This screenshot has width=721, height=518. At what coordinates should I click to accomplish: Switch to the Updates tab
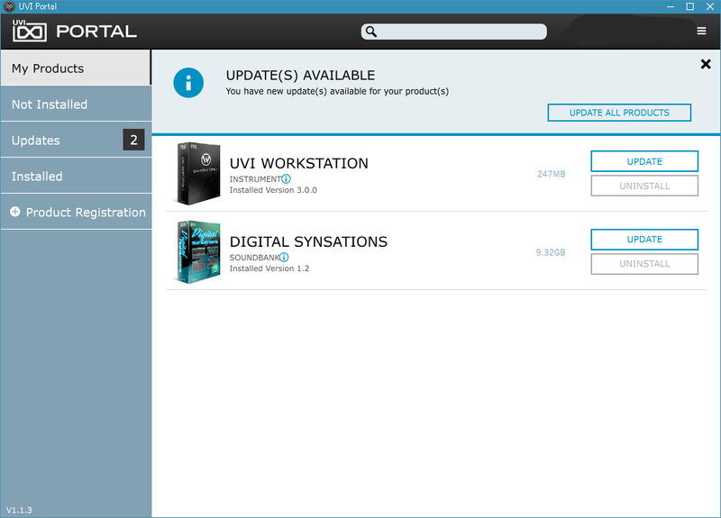[76, 140]
